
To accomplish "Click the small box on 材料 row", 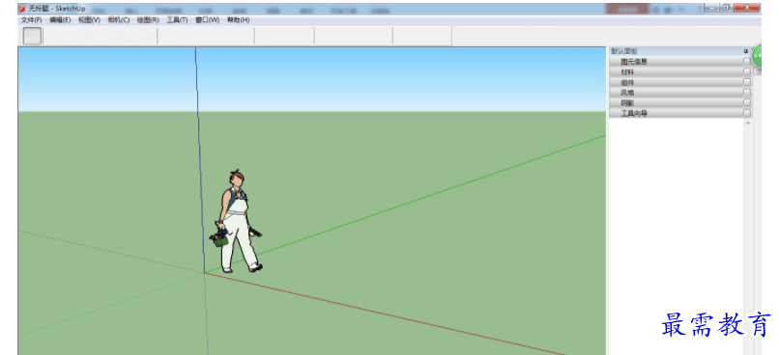I will click(x=747, y=71).
